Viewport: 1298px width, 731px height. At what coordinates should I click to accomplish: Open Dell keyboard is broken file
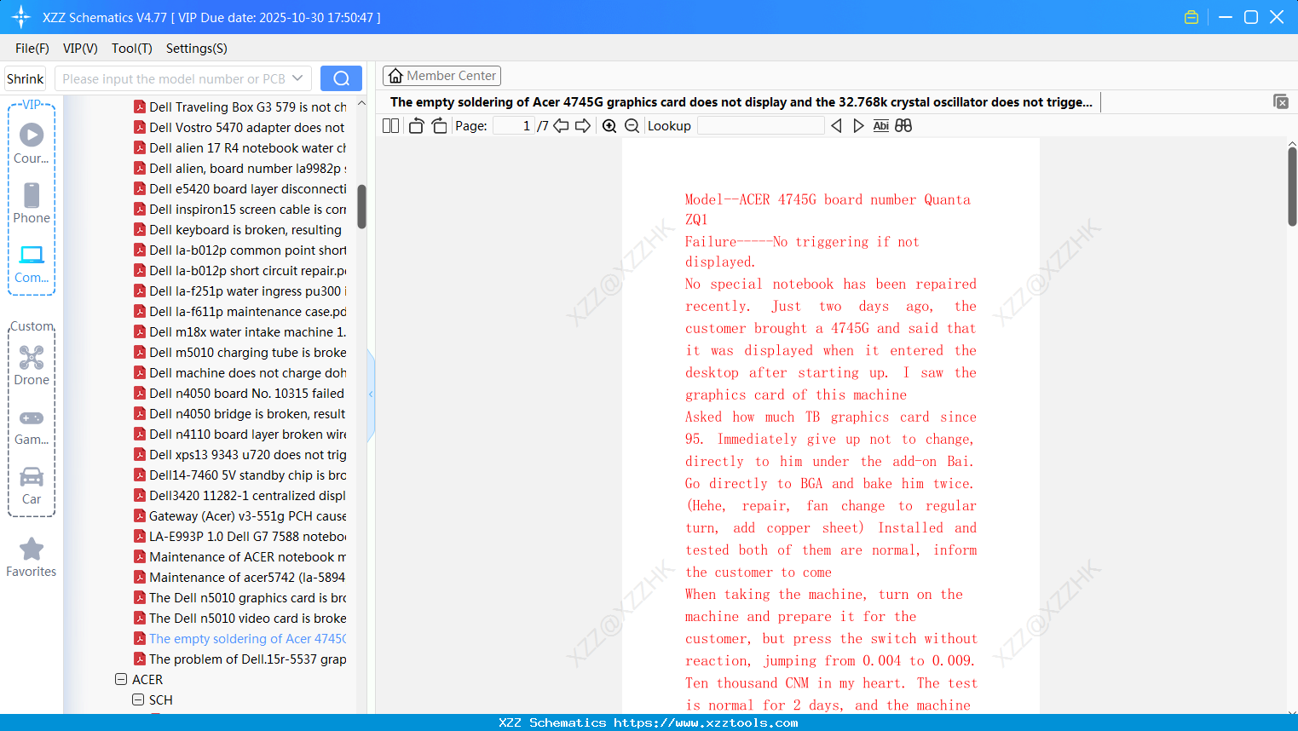[239, 229]
